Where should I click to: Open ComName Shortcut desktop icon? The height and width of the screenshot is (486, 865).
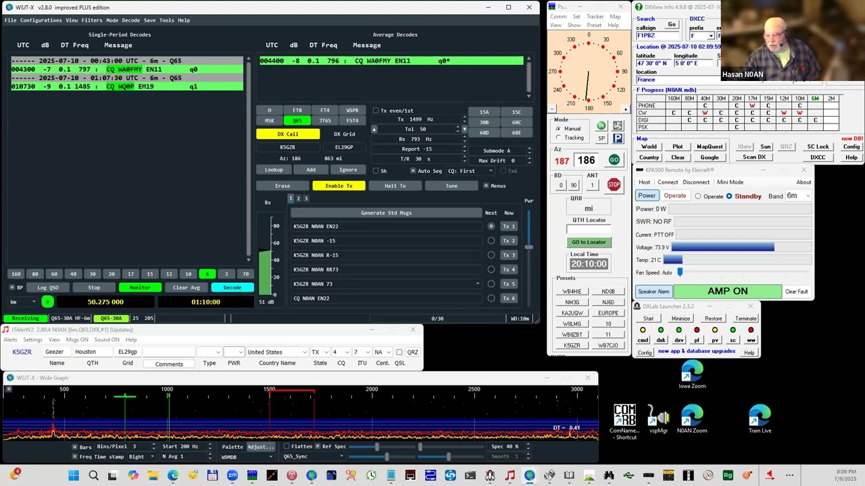(x=624, y=422)
